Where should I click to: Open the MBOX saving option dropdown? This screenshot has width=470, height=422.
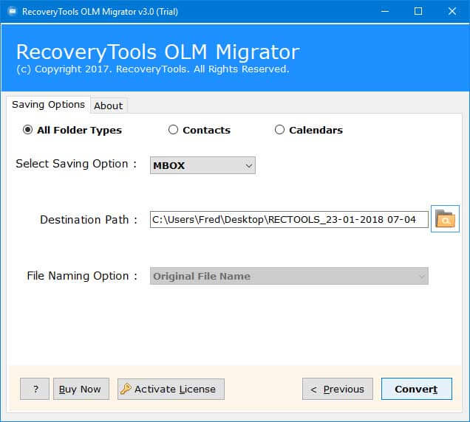pos(202,165)
